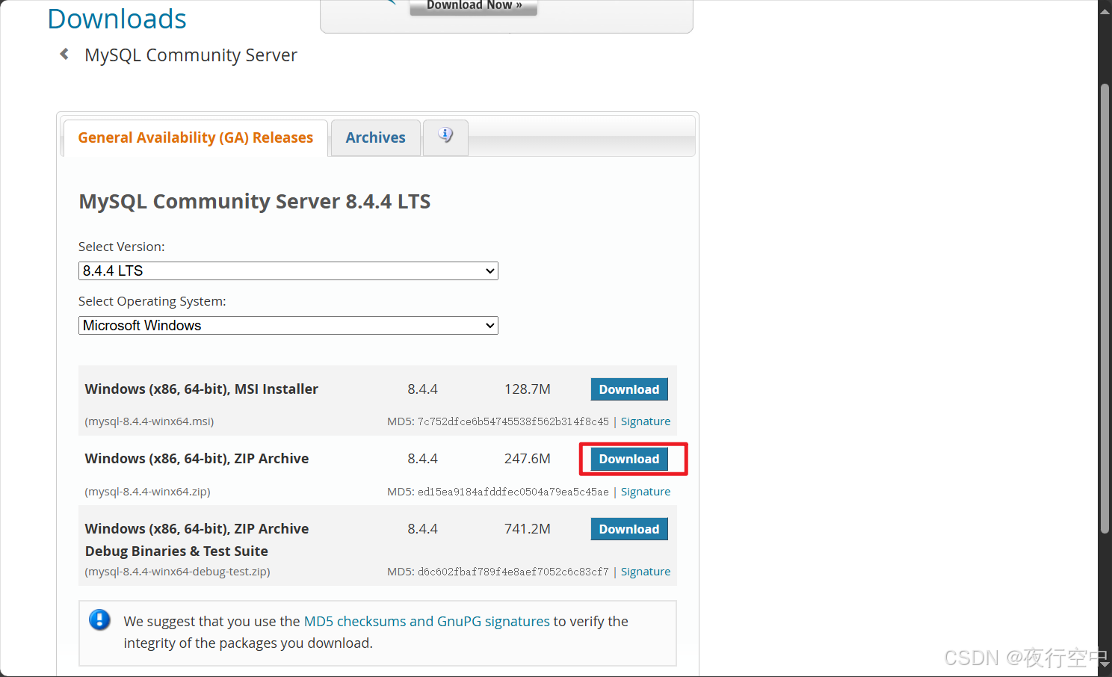This screenshot has height=677, width=1112.
Task: Open MD5 checksums and GnuPG signatures link
Action: (427, 621)
